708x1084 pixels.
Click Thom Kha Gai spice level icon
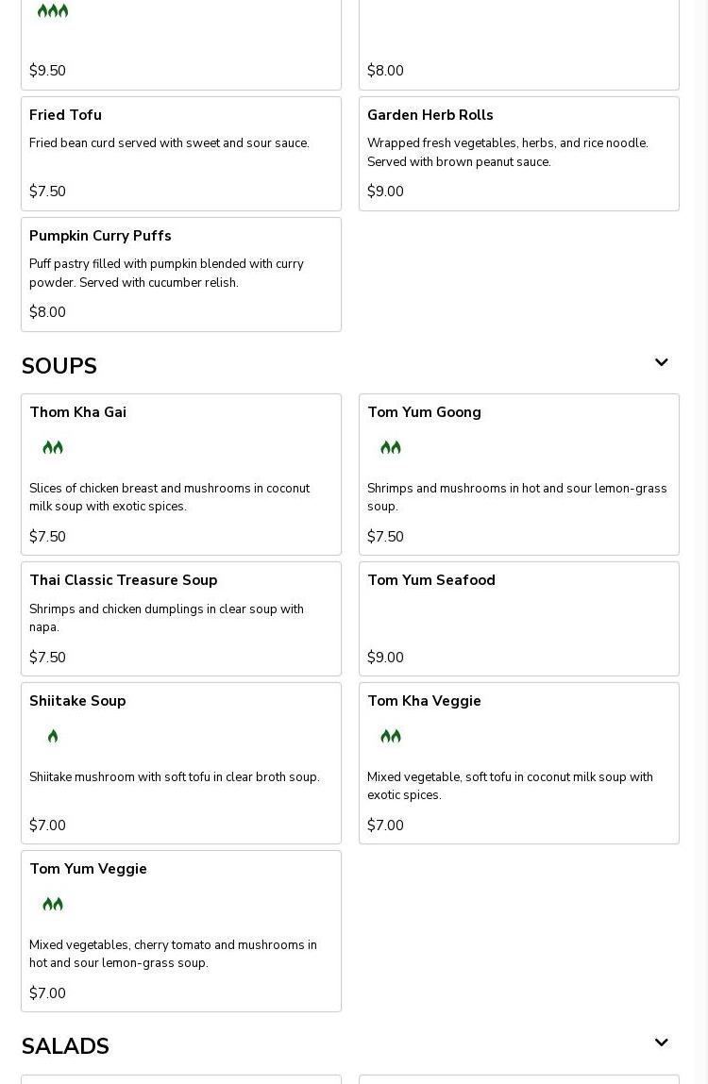[x=53, y=447]
